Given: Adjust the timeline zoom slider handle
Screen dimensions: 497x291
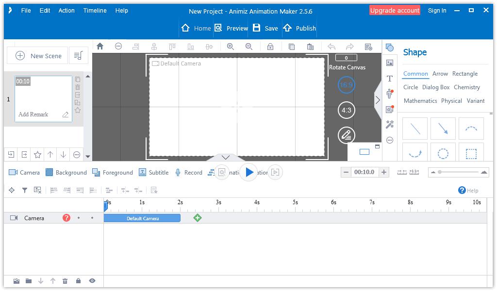Looking at the screenshot, I should point(440,172).
